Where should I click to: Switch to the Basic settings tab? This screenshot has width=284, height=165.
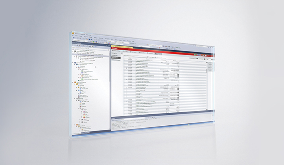tap(117, 51)
